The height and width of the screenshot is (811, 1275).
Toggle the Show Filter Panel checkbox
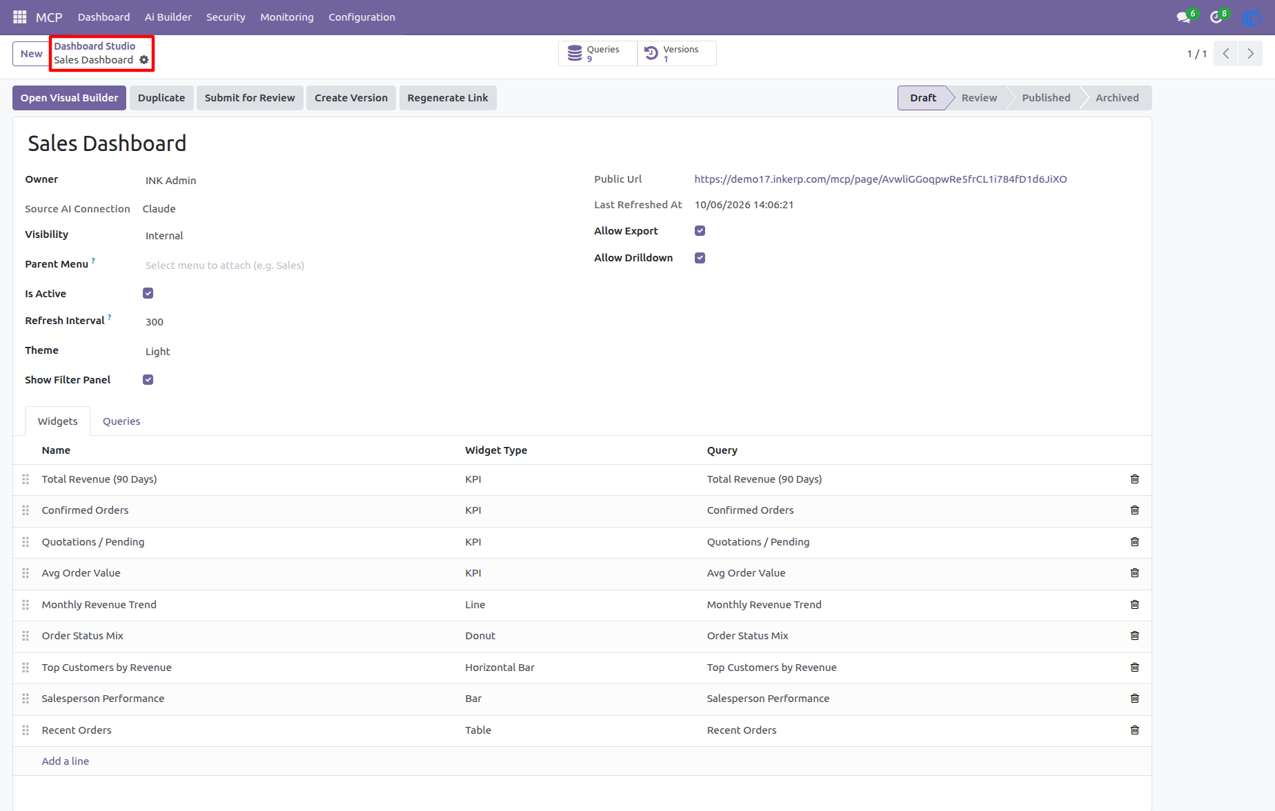tap(148, 380)
